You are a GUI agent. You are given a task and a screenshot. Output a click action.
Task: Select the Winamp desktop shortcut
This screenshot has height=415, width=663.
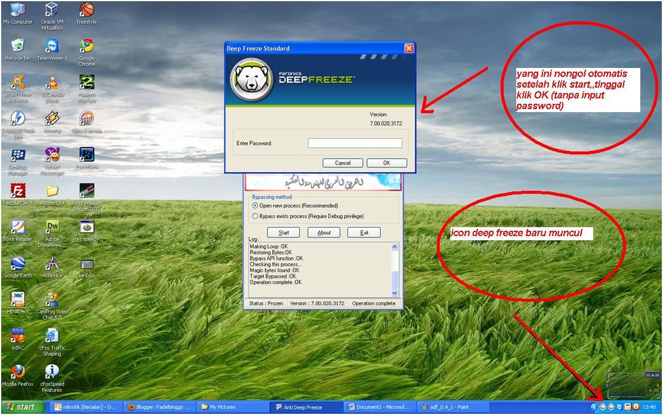[x=52, y=123]
